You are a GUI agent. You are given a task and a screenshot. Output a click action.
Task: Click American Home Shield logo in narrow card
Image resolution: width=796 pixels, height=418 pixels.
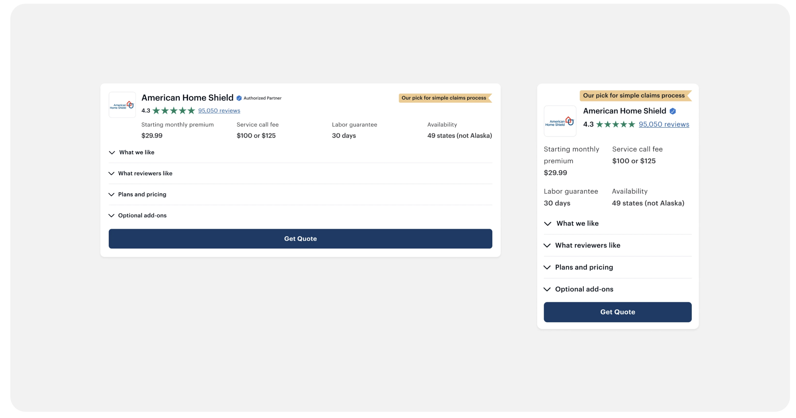[559, 121]
